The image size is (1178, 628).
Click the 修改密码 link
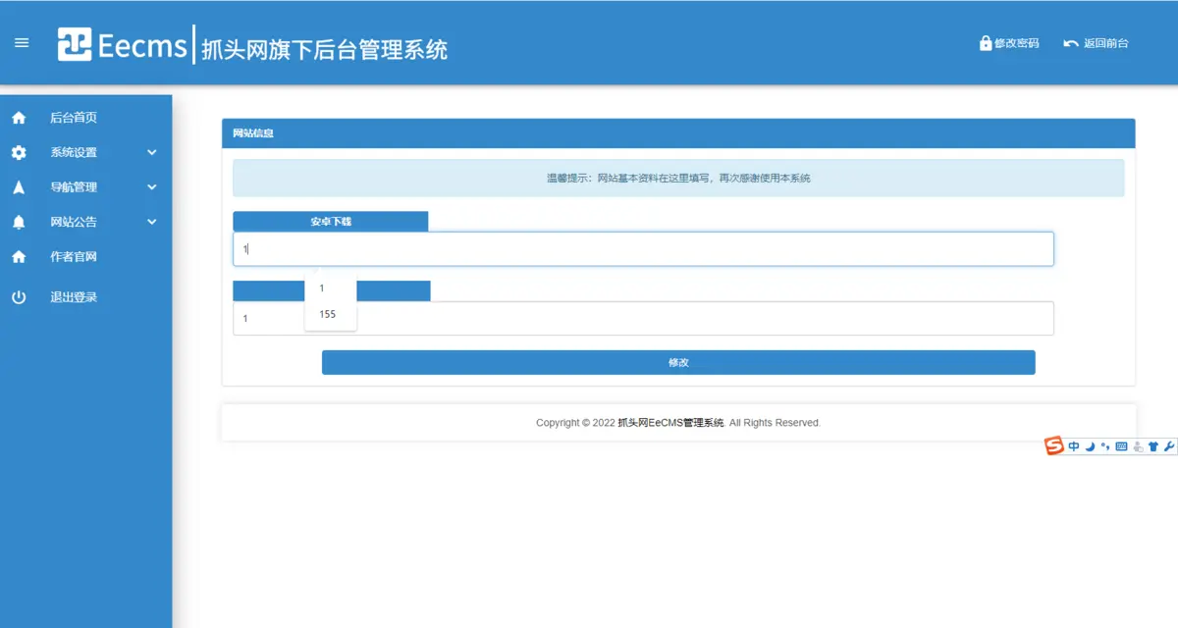(1016, 43)
